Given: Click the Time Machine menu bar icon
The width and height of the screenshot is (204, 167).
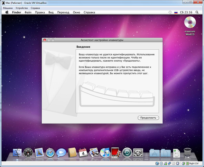Looking at the screenshot, I should [170, 12].
